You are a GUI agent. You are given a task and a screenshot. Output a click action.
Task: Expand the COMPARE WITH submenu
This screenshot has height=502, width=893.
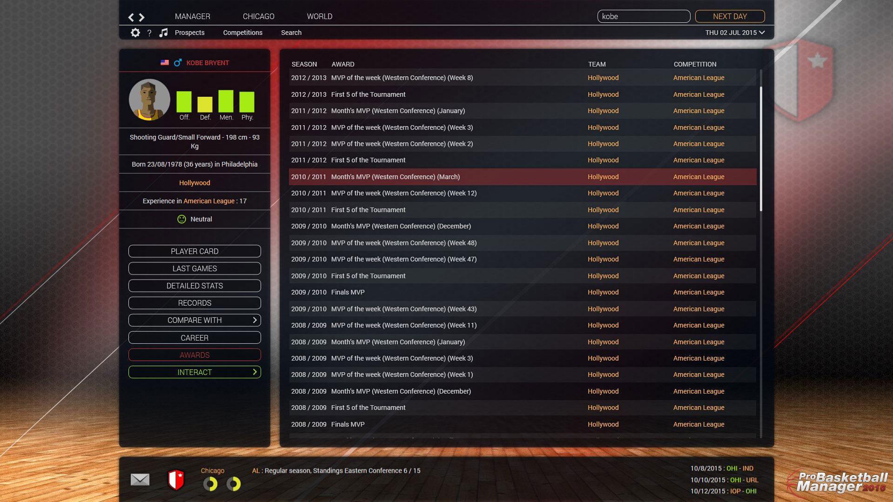pyautogui.click(x=195, y=320)
